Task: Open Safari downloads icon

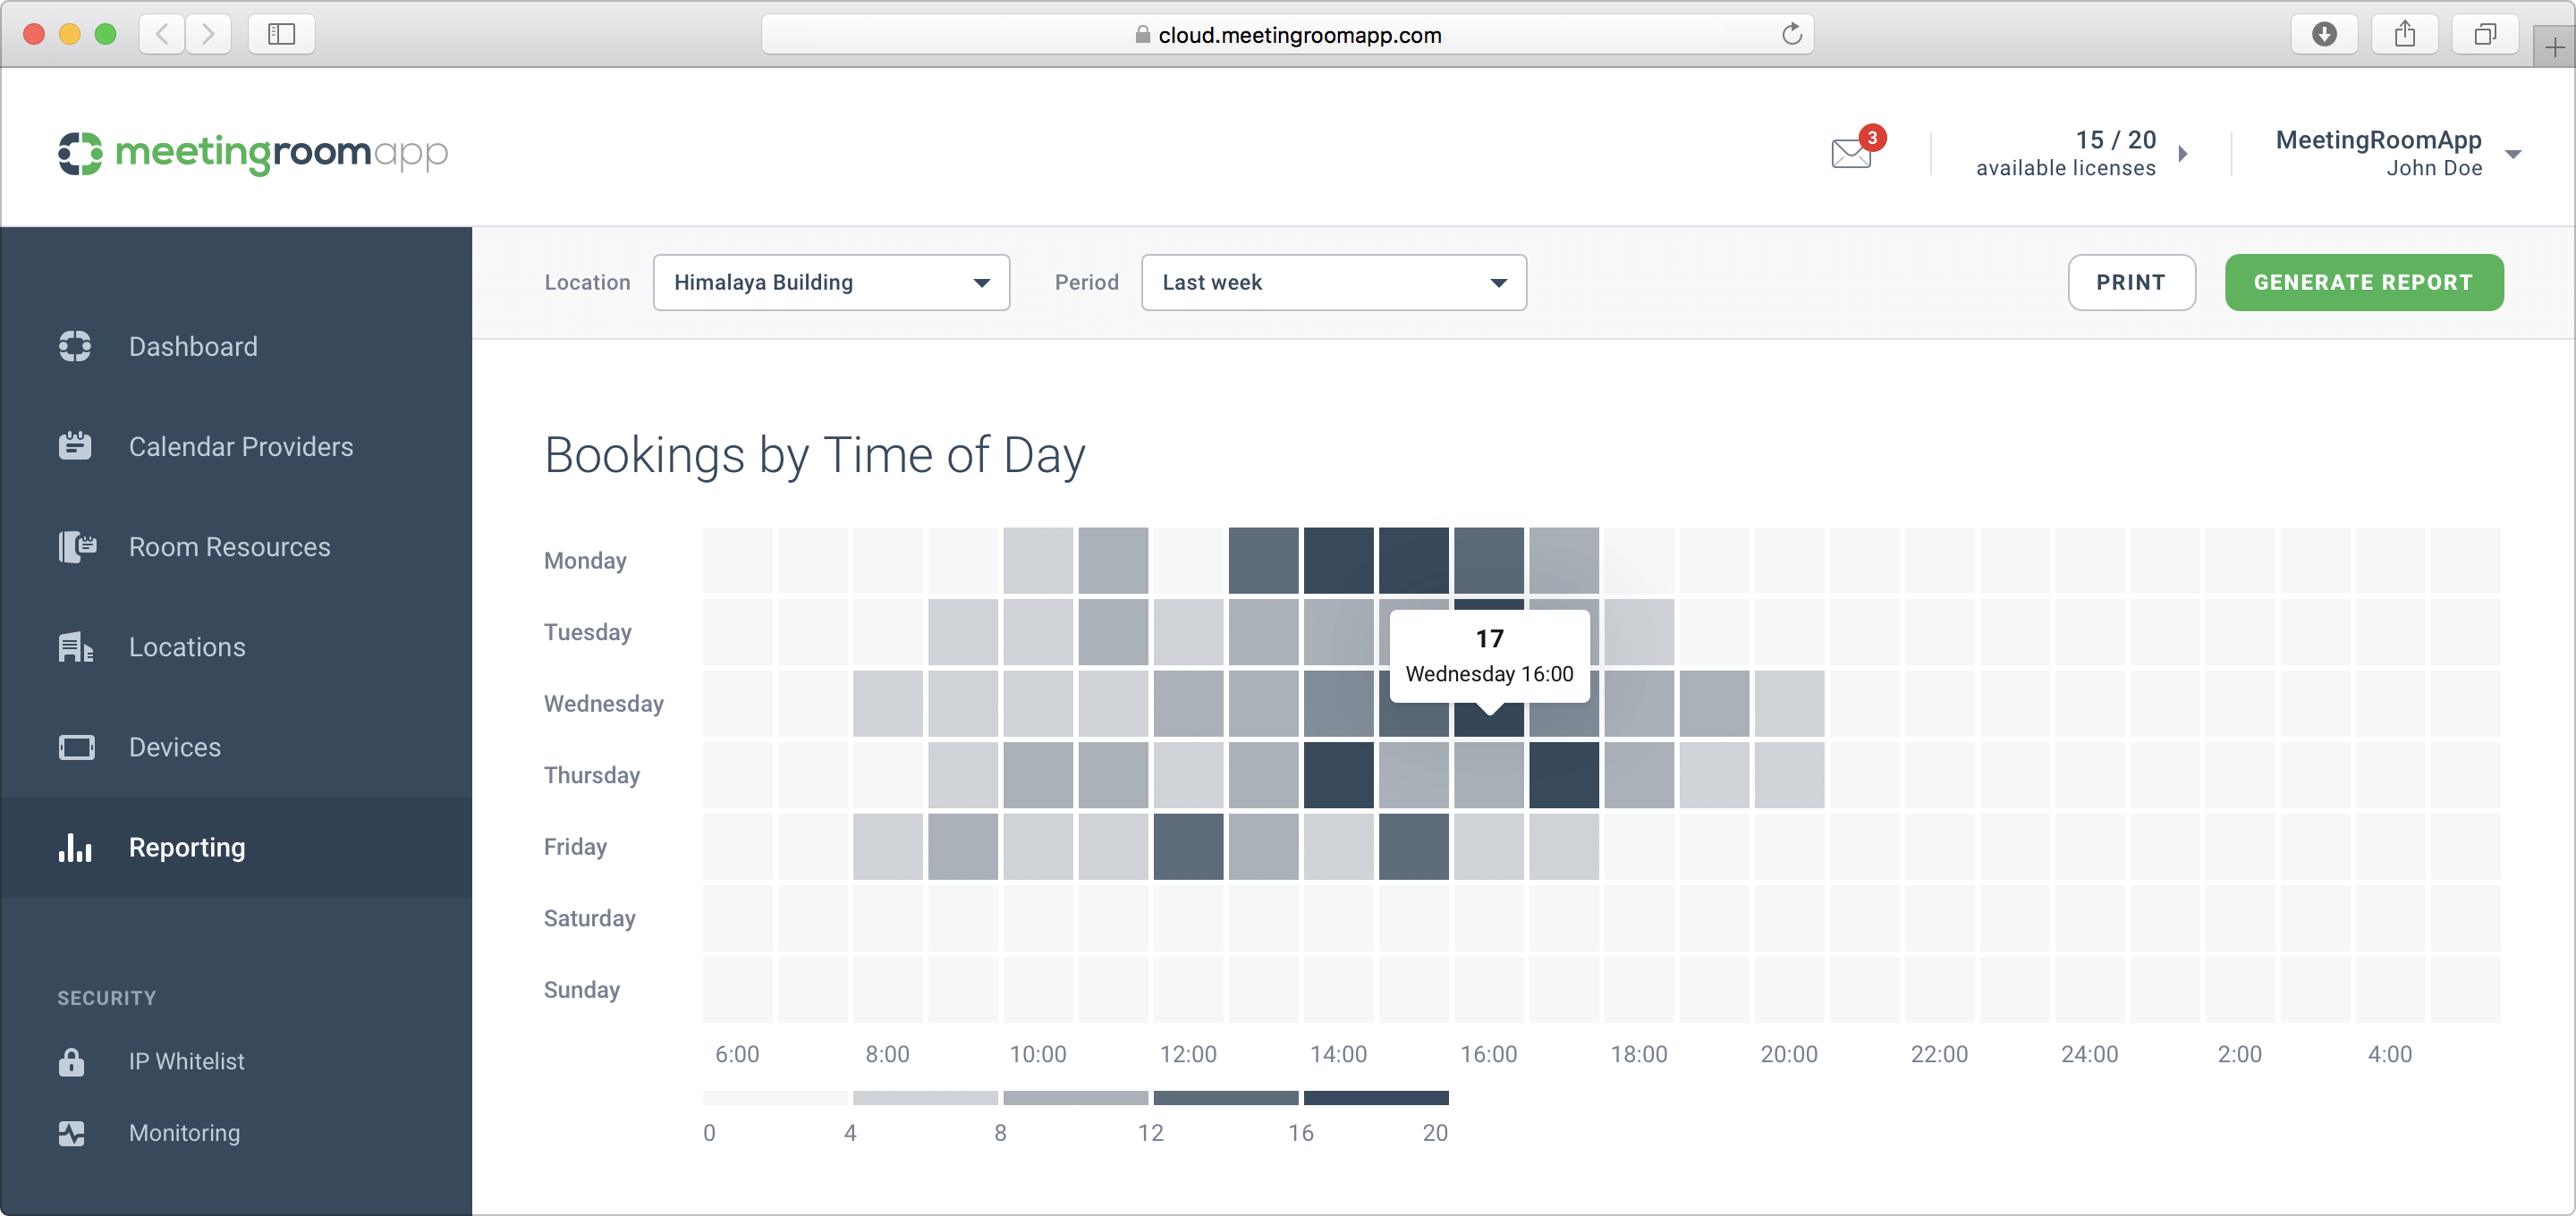Action: [2324, 35]
